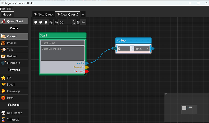This screenshot has width=209, height=123.
Task: Click the zoom in plus icon
Action: 46,22
